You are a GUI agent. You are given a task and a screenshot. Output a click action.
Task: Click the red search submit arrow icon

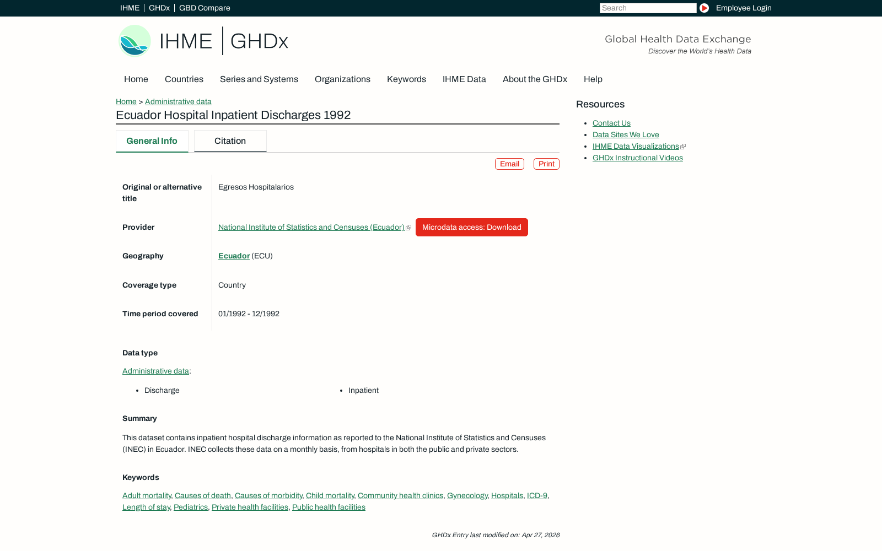[x=704, y=8]
